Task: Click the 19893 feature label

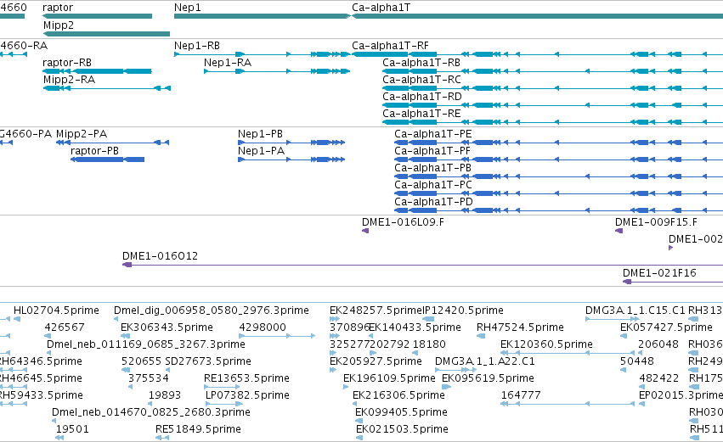Action: [x=165, y=395]
